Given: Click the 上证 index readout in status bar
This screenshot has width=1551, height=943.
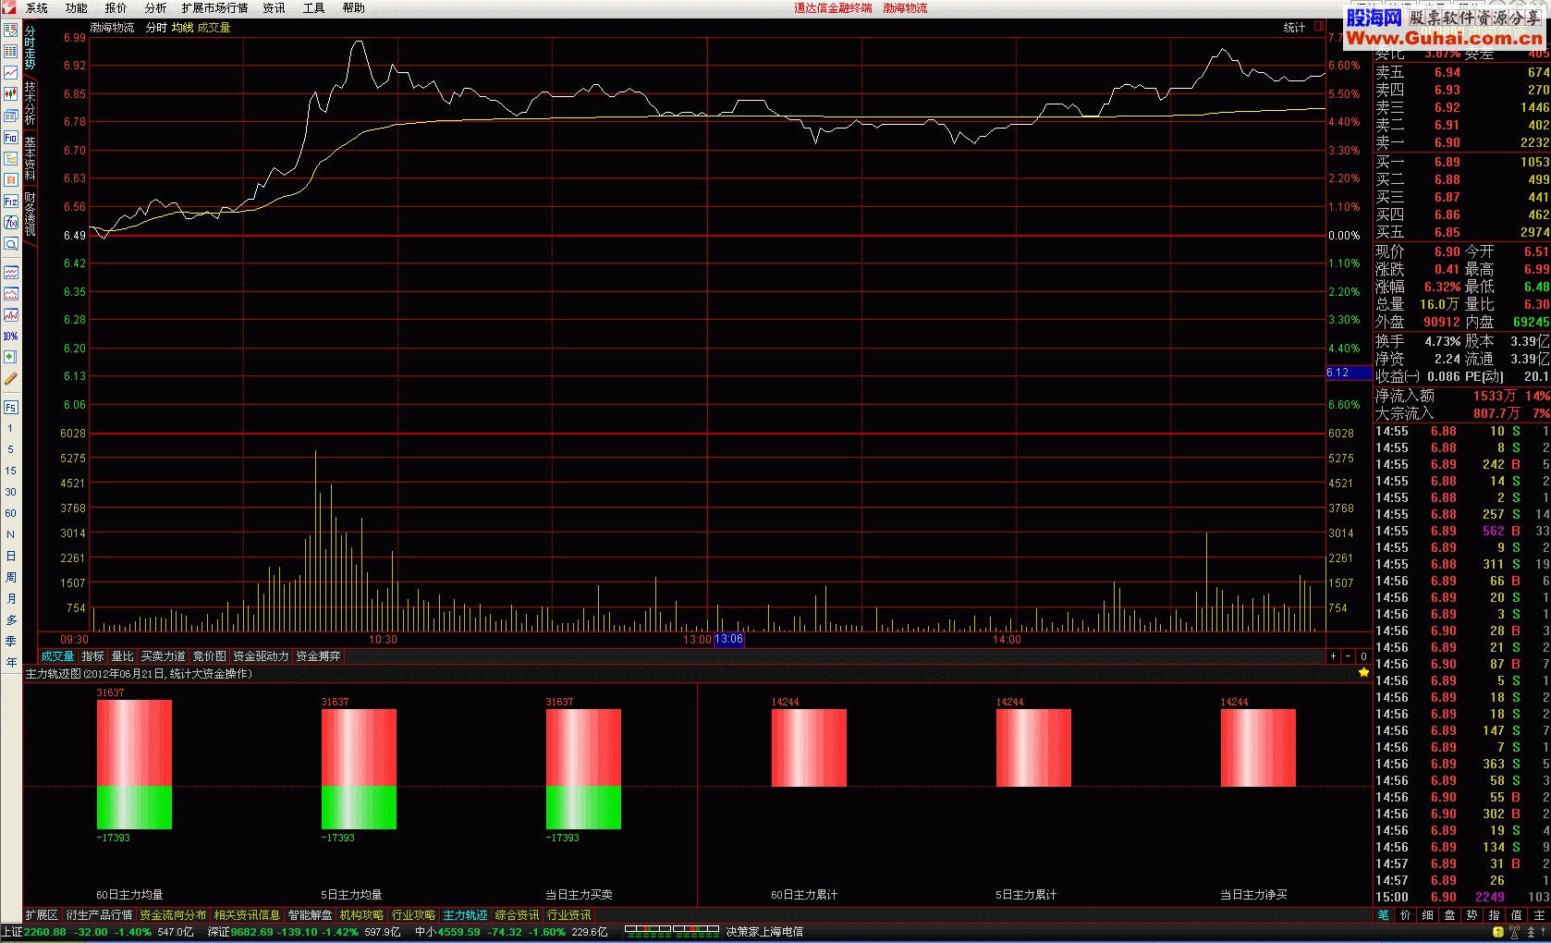Looking at the screenshot, I should coord(97,932).
